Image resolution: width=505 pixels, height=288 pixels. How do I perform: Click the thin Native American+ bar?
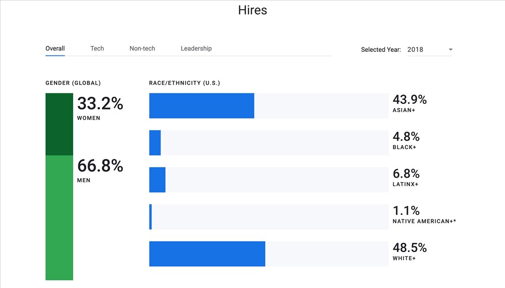click(150, 217)
